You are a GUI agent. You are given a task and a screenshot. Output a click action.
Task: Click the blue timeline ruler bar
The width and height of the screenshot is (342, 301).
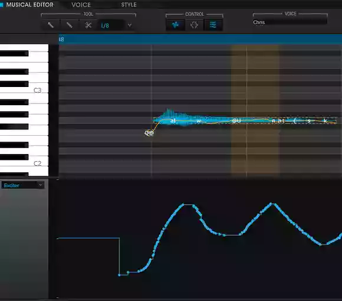coord(200,39)
